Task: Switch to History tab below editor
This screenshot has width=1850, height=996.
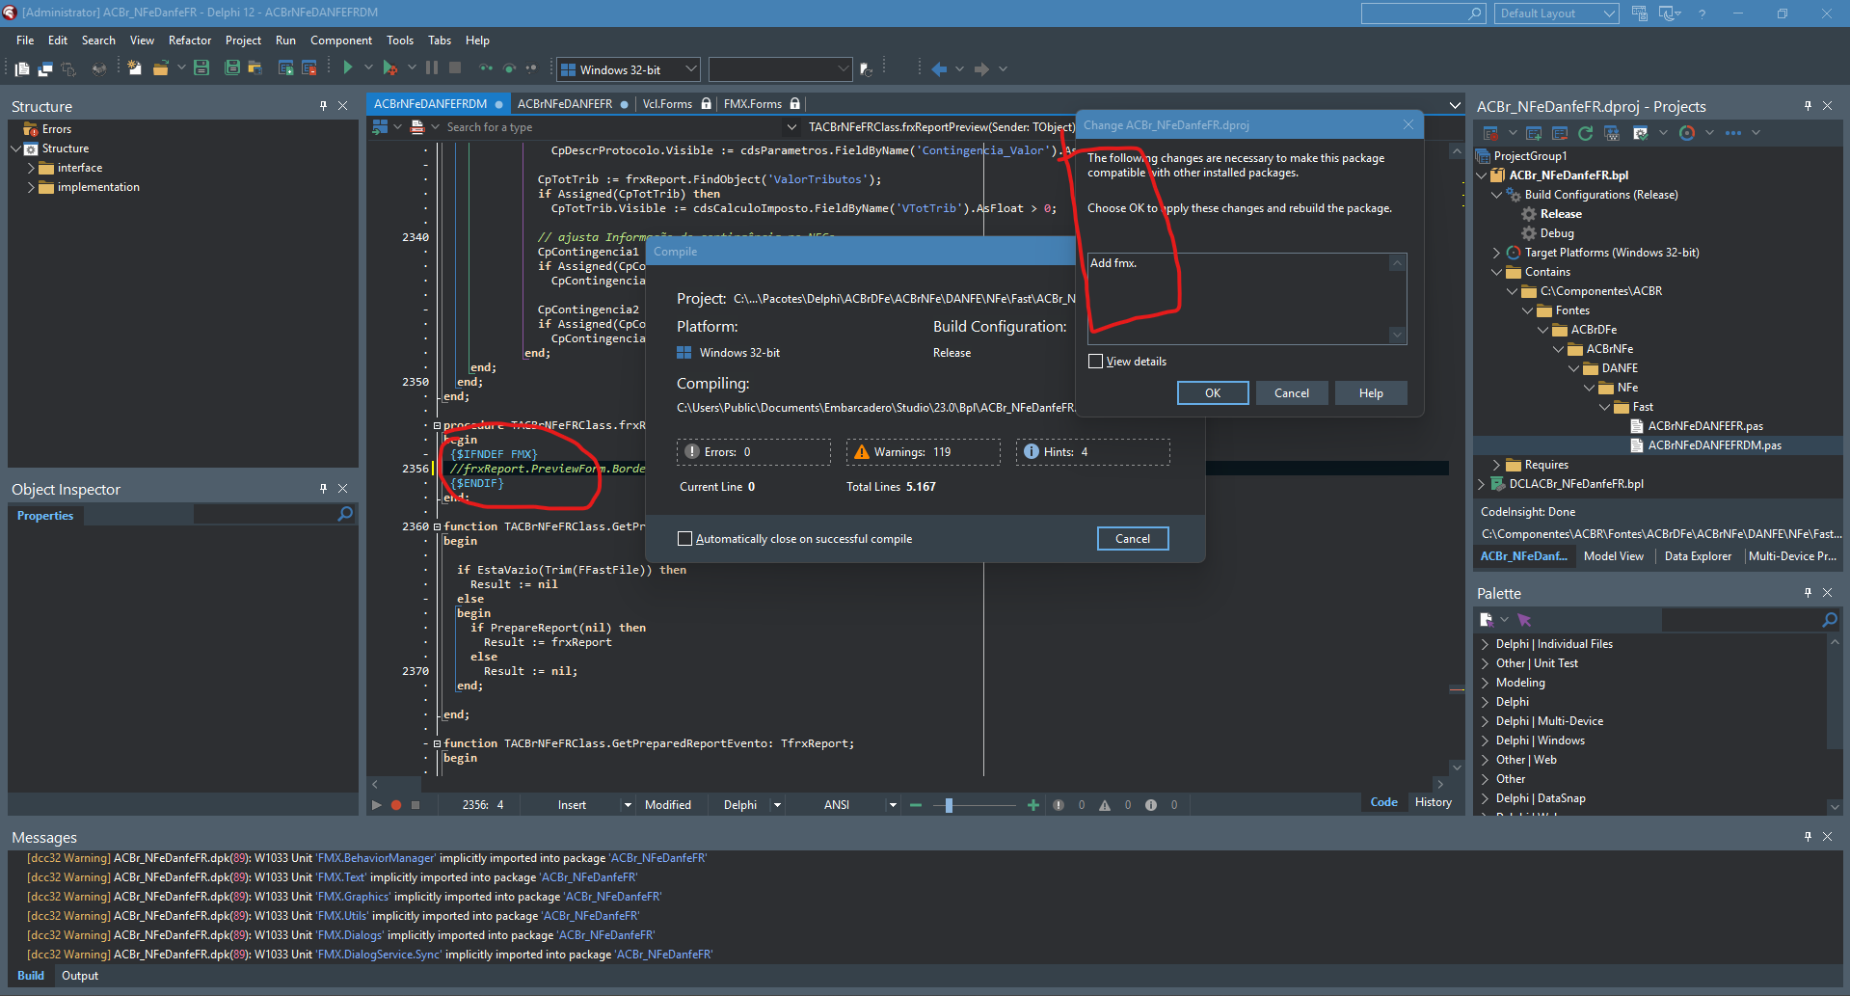Action: 1433,802
